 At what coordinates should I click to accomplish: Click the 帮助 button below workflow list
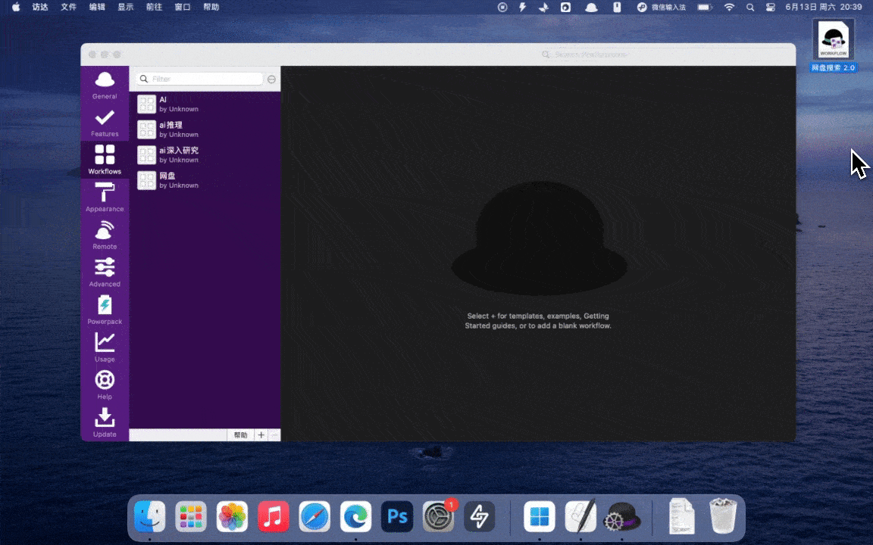click(x=240, y=435)
